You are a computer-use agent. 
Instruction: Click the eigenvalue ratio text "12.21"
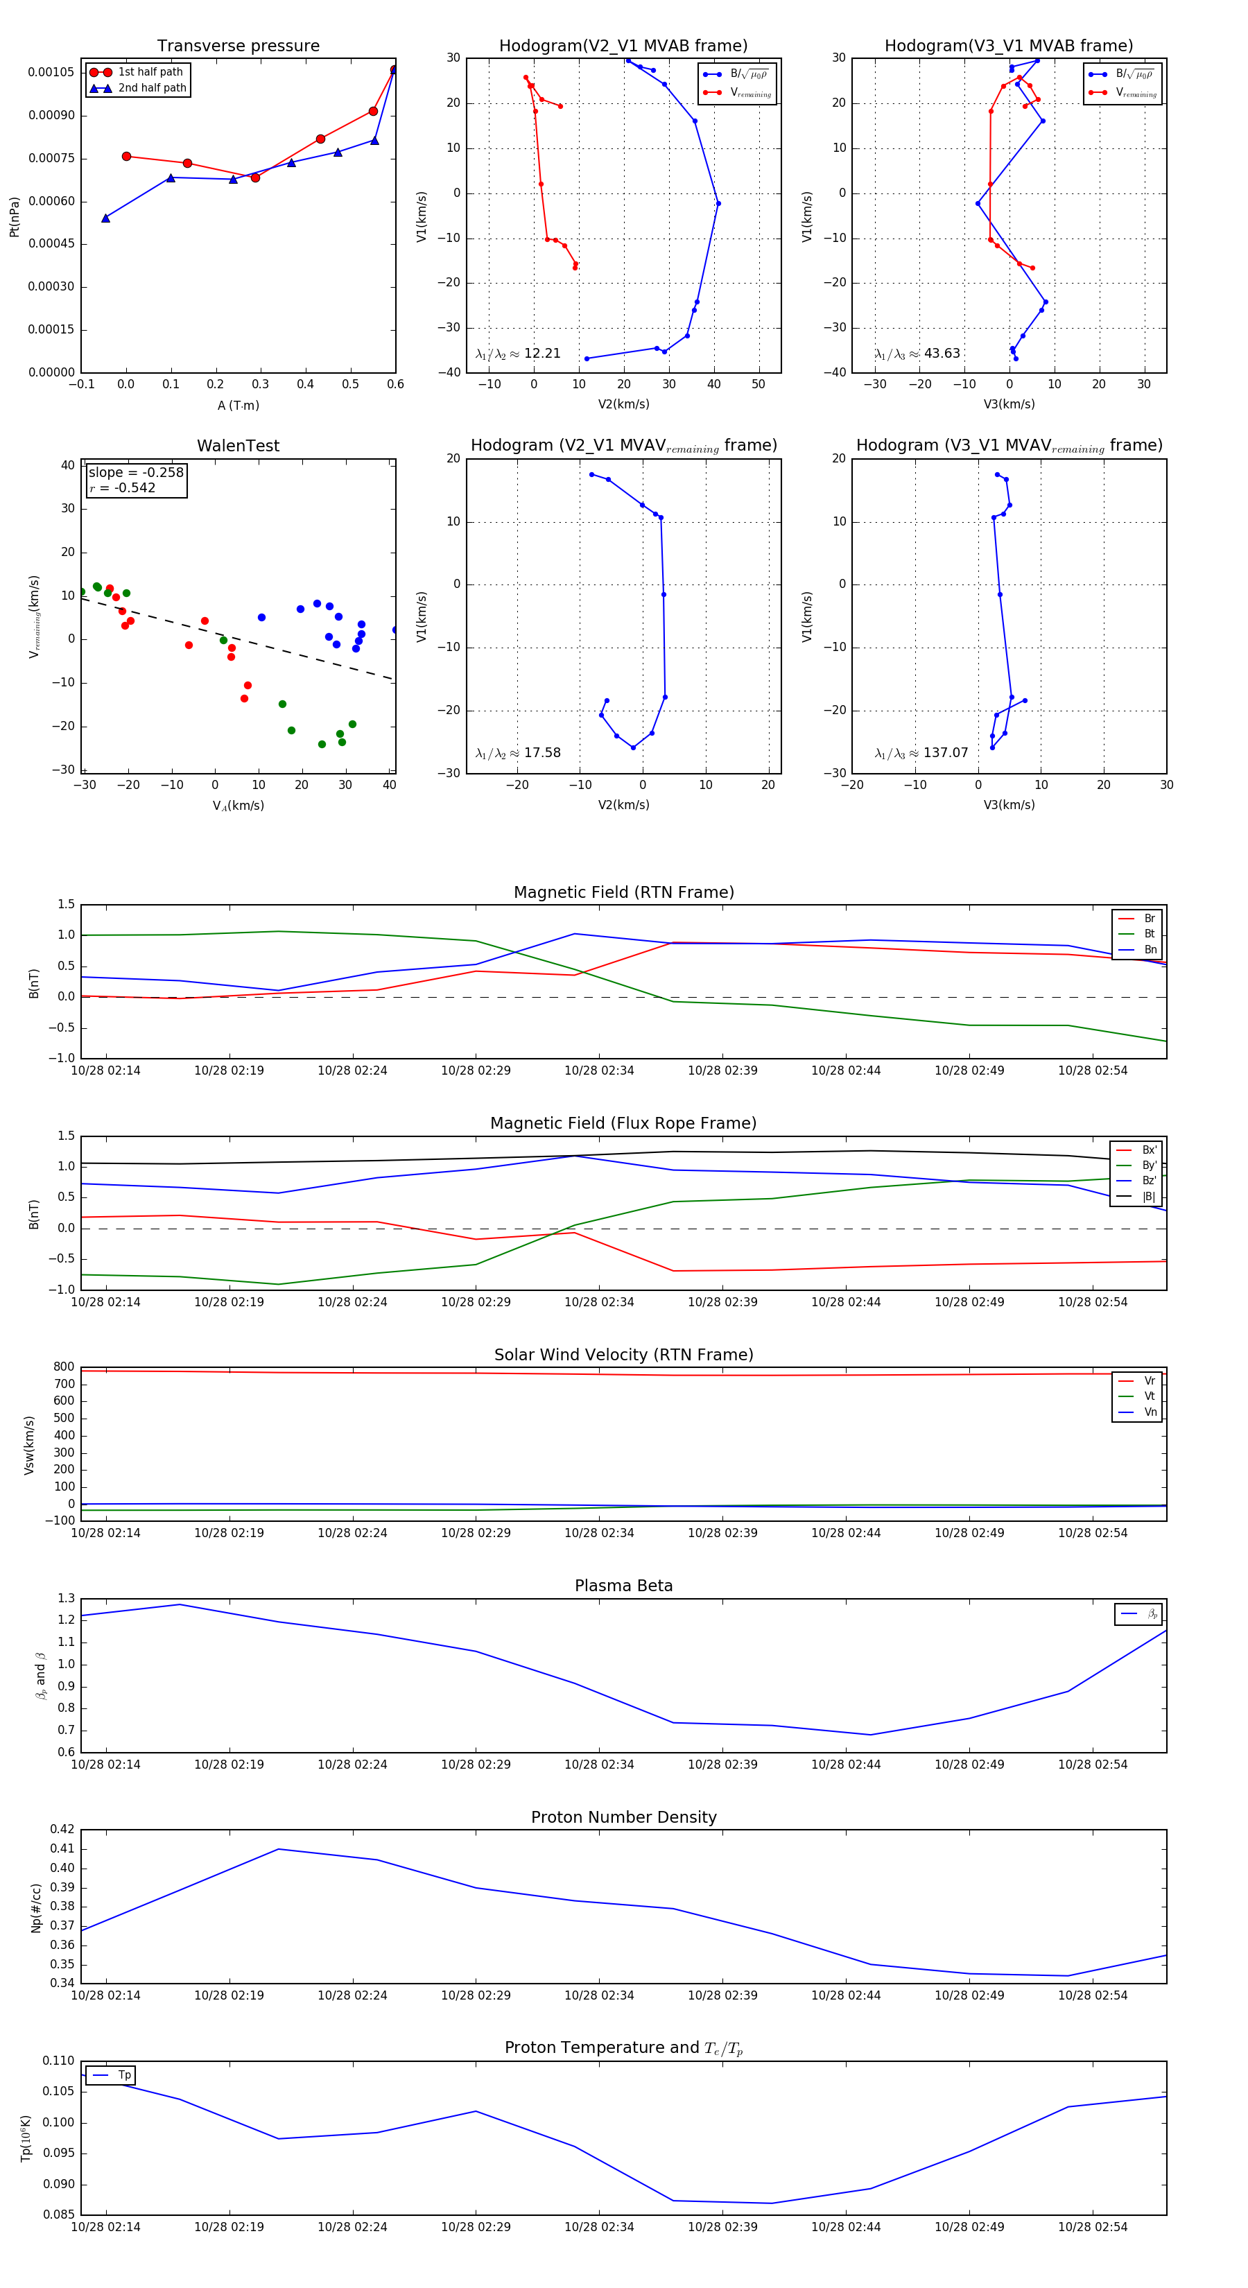point(541,354)
